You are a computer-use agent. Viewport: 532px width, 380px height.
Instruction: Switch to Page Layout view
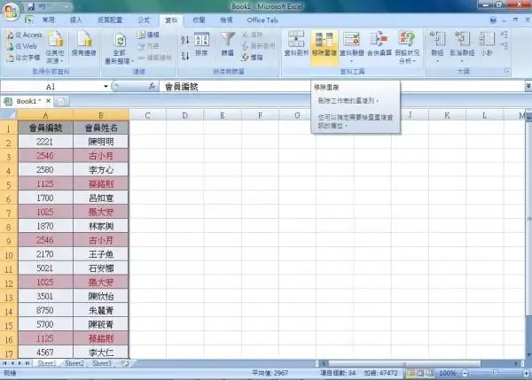(420, 373)
